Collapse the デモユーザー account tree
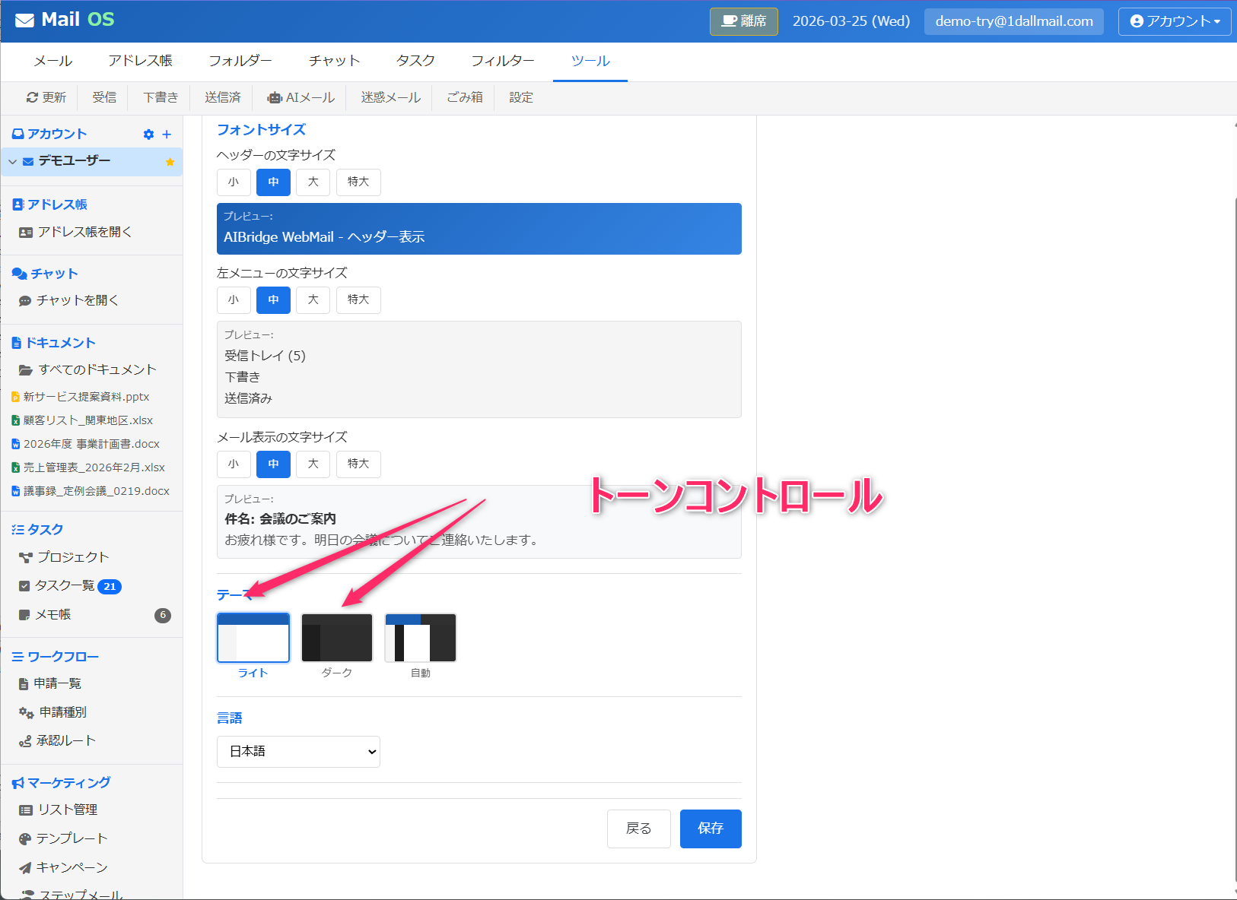The height and width of the screenshot is (900, 1237). [x=12, y=162]
